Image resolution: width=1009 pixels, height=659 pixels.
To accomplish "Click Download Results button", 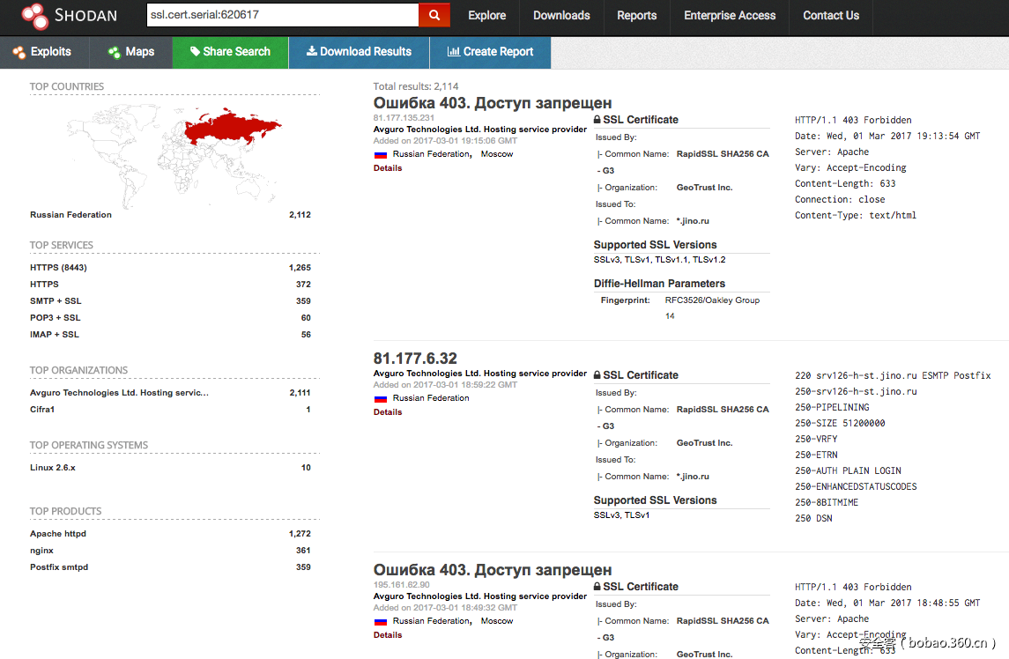I will (x=359, y=52).
